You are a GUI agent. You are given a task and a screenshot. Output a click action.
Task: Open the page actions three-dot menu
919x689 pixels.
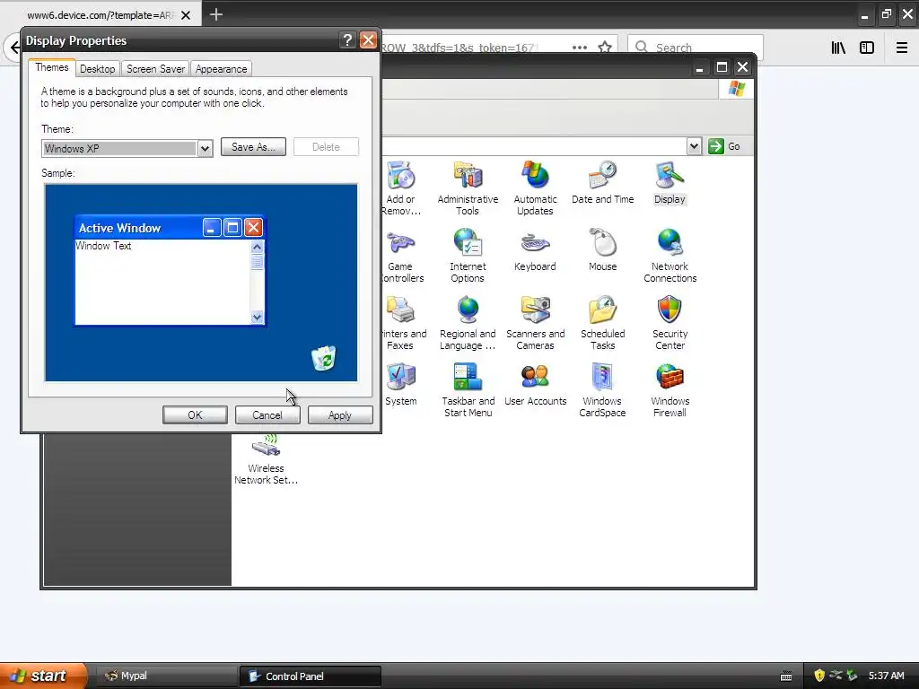click(x=579, y=48)
